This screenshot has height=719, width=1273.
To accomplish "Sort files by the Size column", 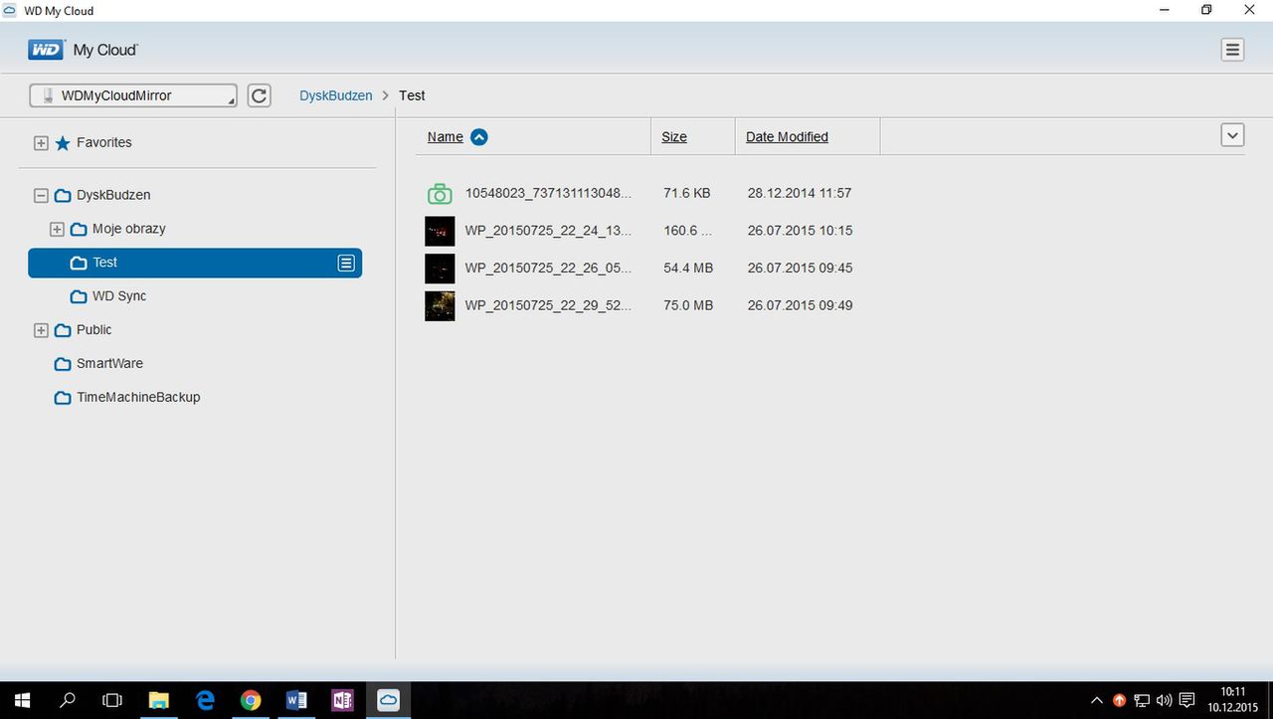I will coord(674,137).
